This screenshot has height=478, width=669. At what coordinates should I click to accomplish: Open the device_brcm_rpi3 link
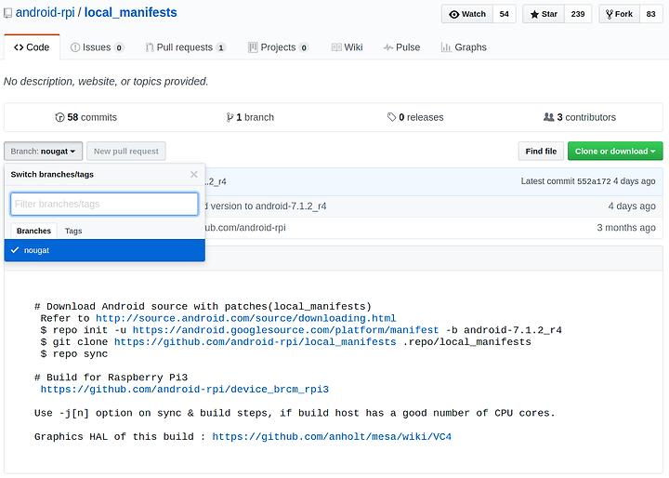pos(185,389)
